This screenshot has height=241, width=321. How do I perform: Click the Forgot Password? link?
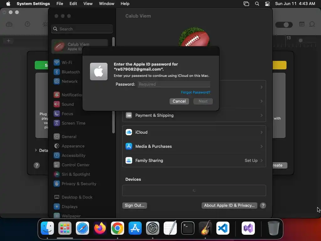click(x=196, y=93)
